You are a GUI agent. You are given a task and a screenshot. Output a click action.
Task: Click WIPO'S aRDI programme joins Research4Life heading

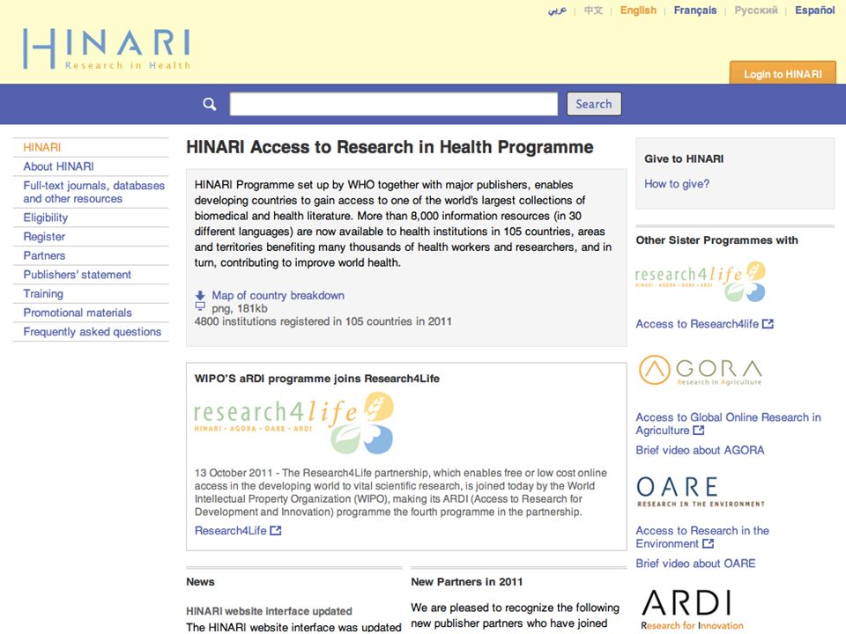(x=316, y=379)
